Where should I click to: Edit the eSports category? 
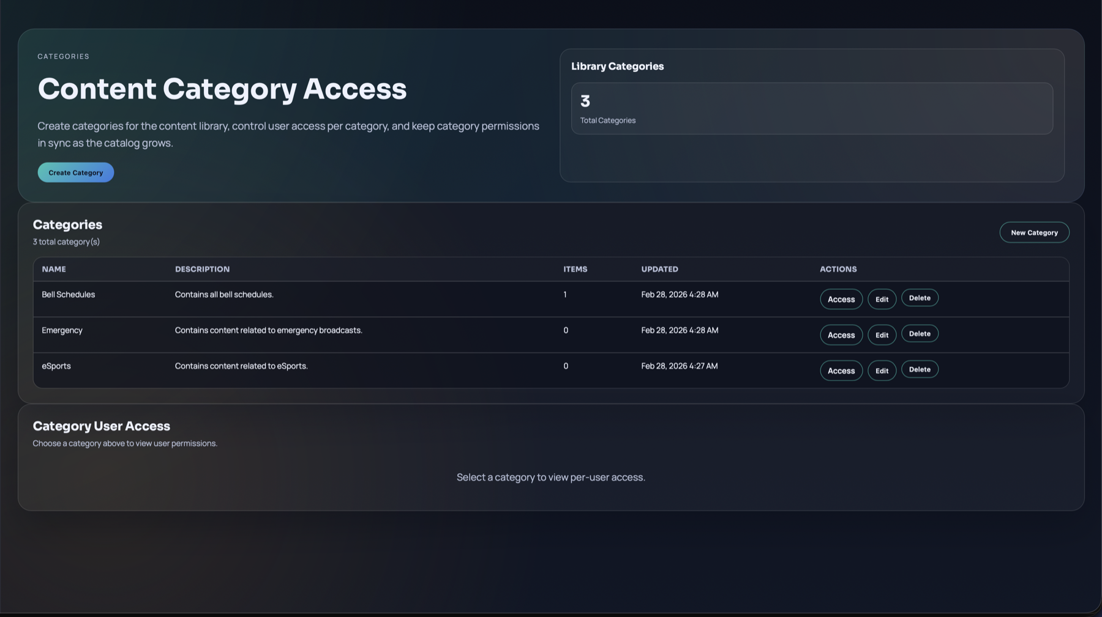pyautogui.click(x=882, y=370)
